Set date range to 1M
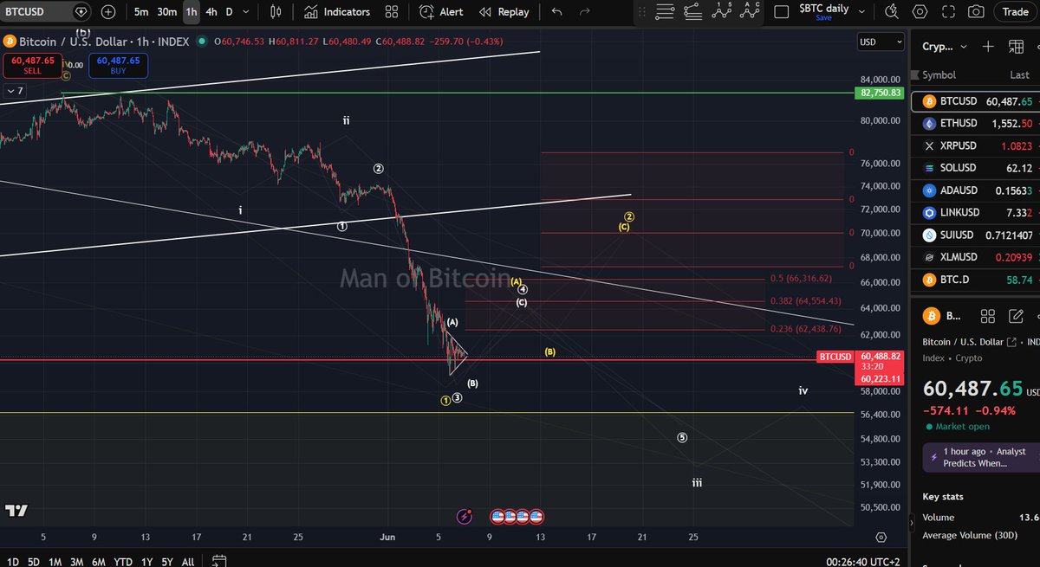Screen dimensions: 1040x567 click(55, 562)
